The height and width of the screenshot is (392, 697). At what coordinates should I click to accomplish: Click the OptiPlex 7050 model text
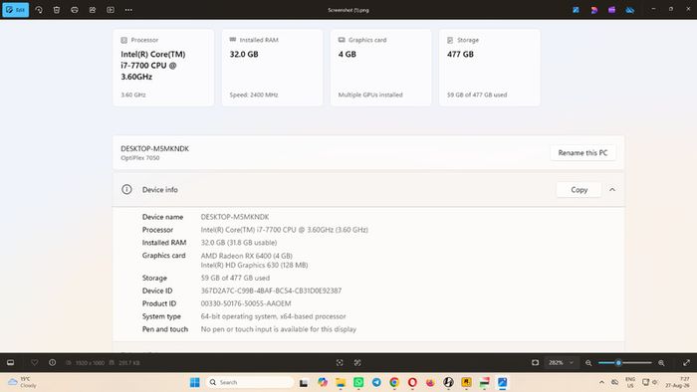point(140,158)
